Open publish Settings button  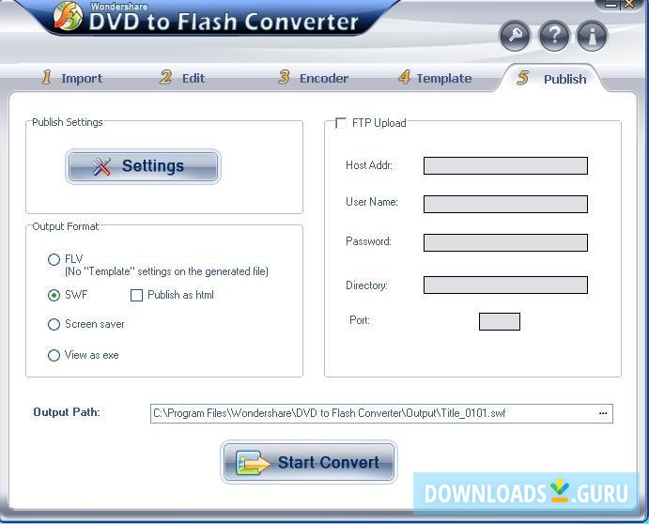pos(143,166)
